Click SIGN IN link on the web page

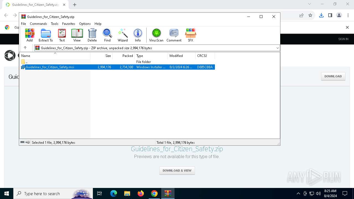point(343,39)
